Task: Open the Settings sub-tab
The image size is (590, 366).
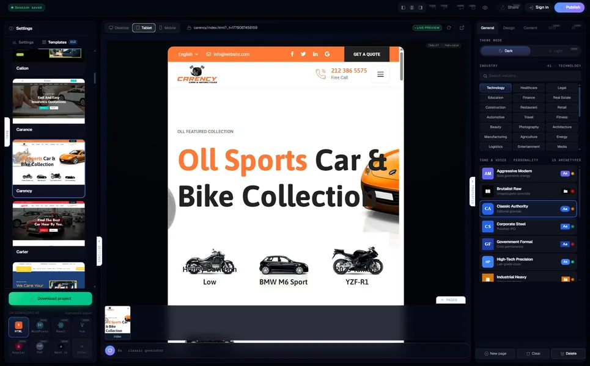Action: (23, 43)
